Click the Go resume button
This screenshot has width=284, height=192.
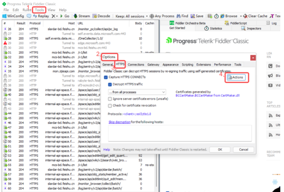[x=65, y=16]
